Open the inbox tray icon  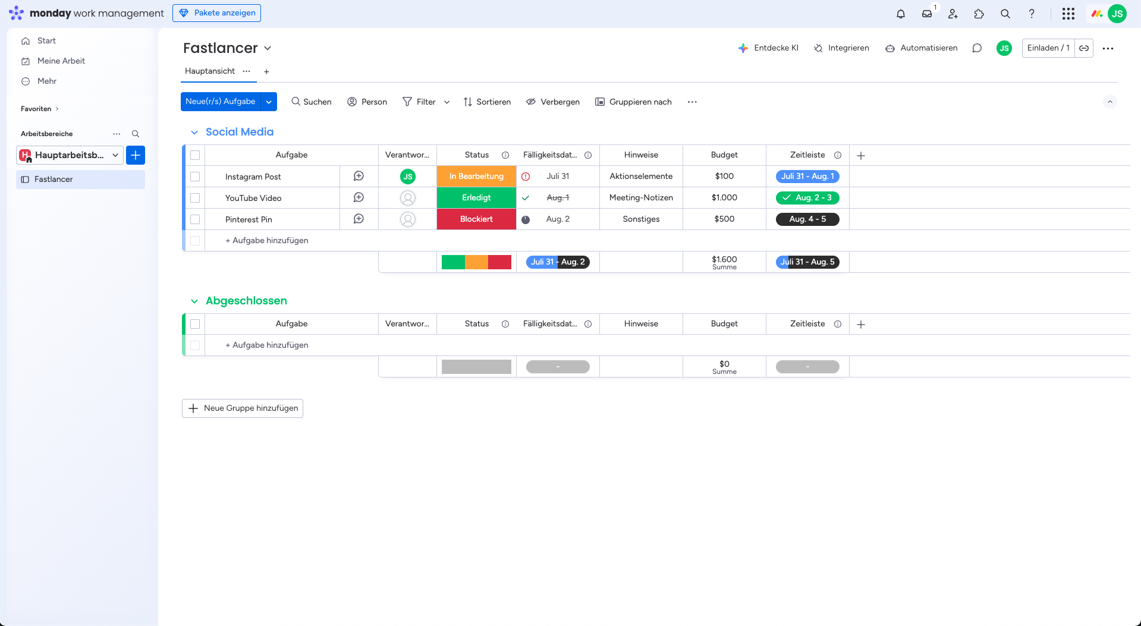tap(927, 14)
